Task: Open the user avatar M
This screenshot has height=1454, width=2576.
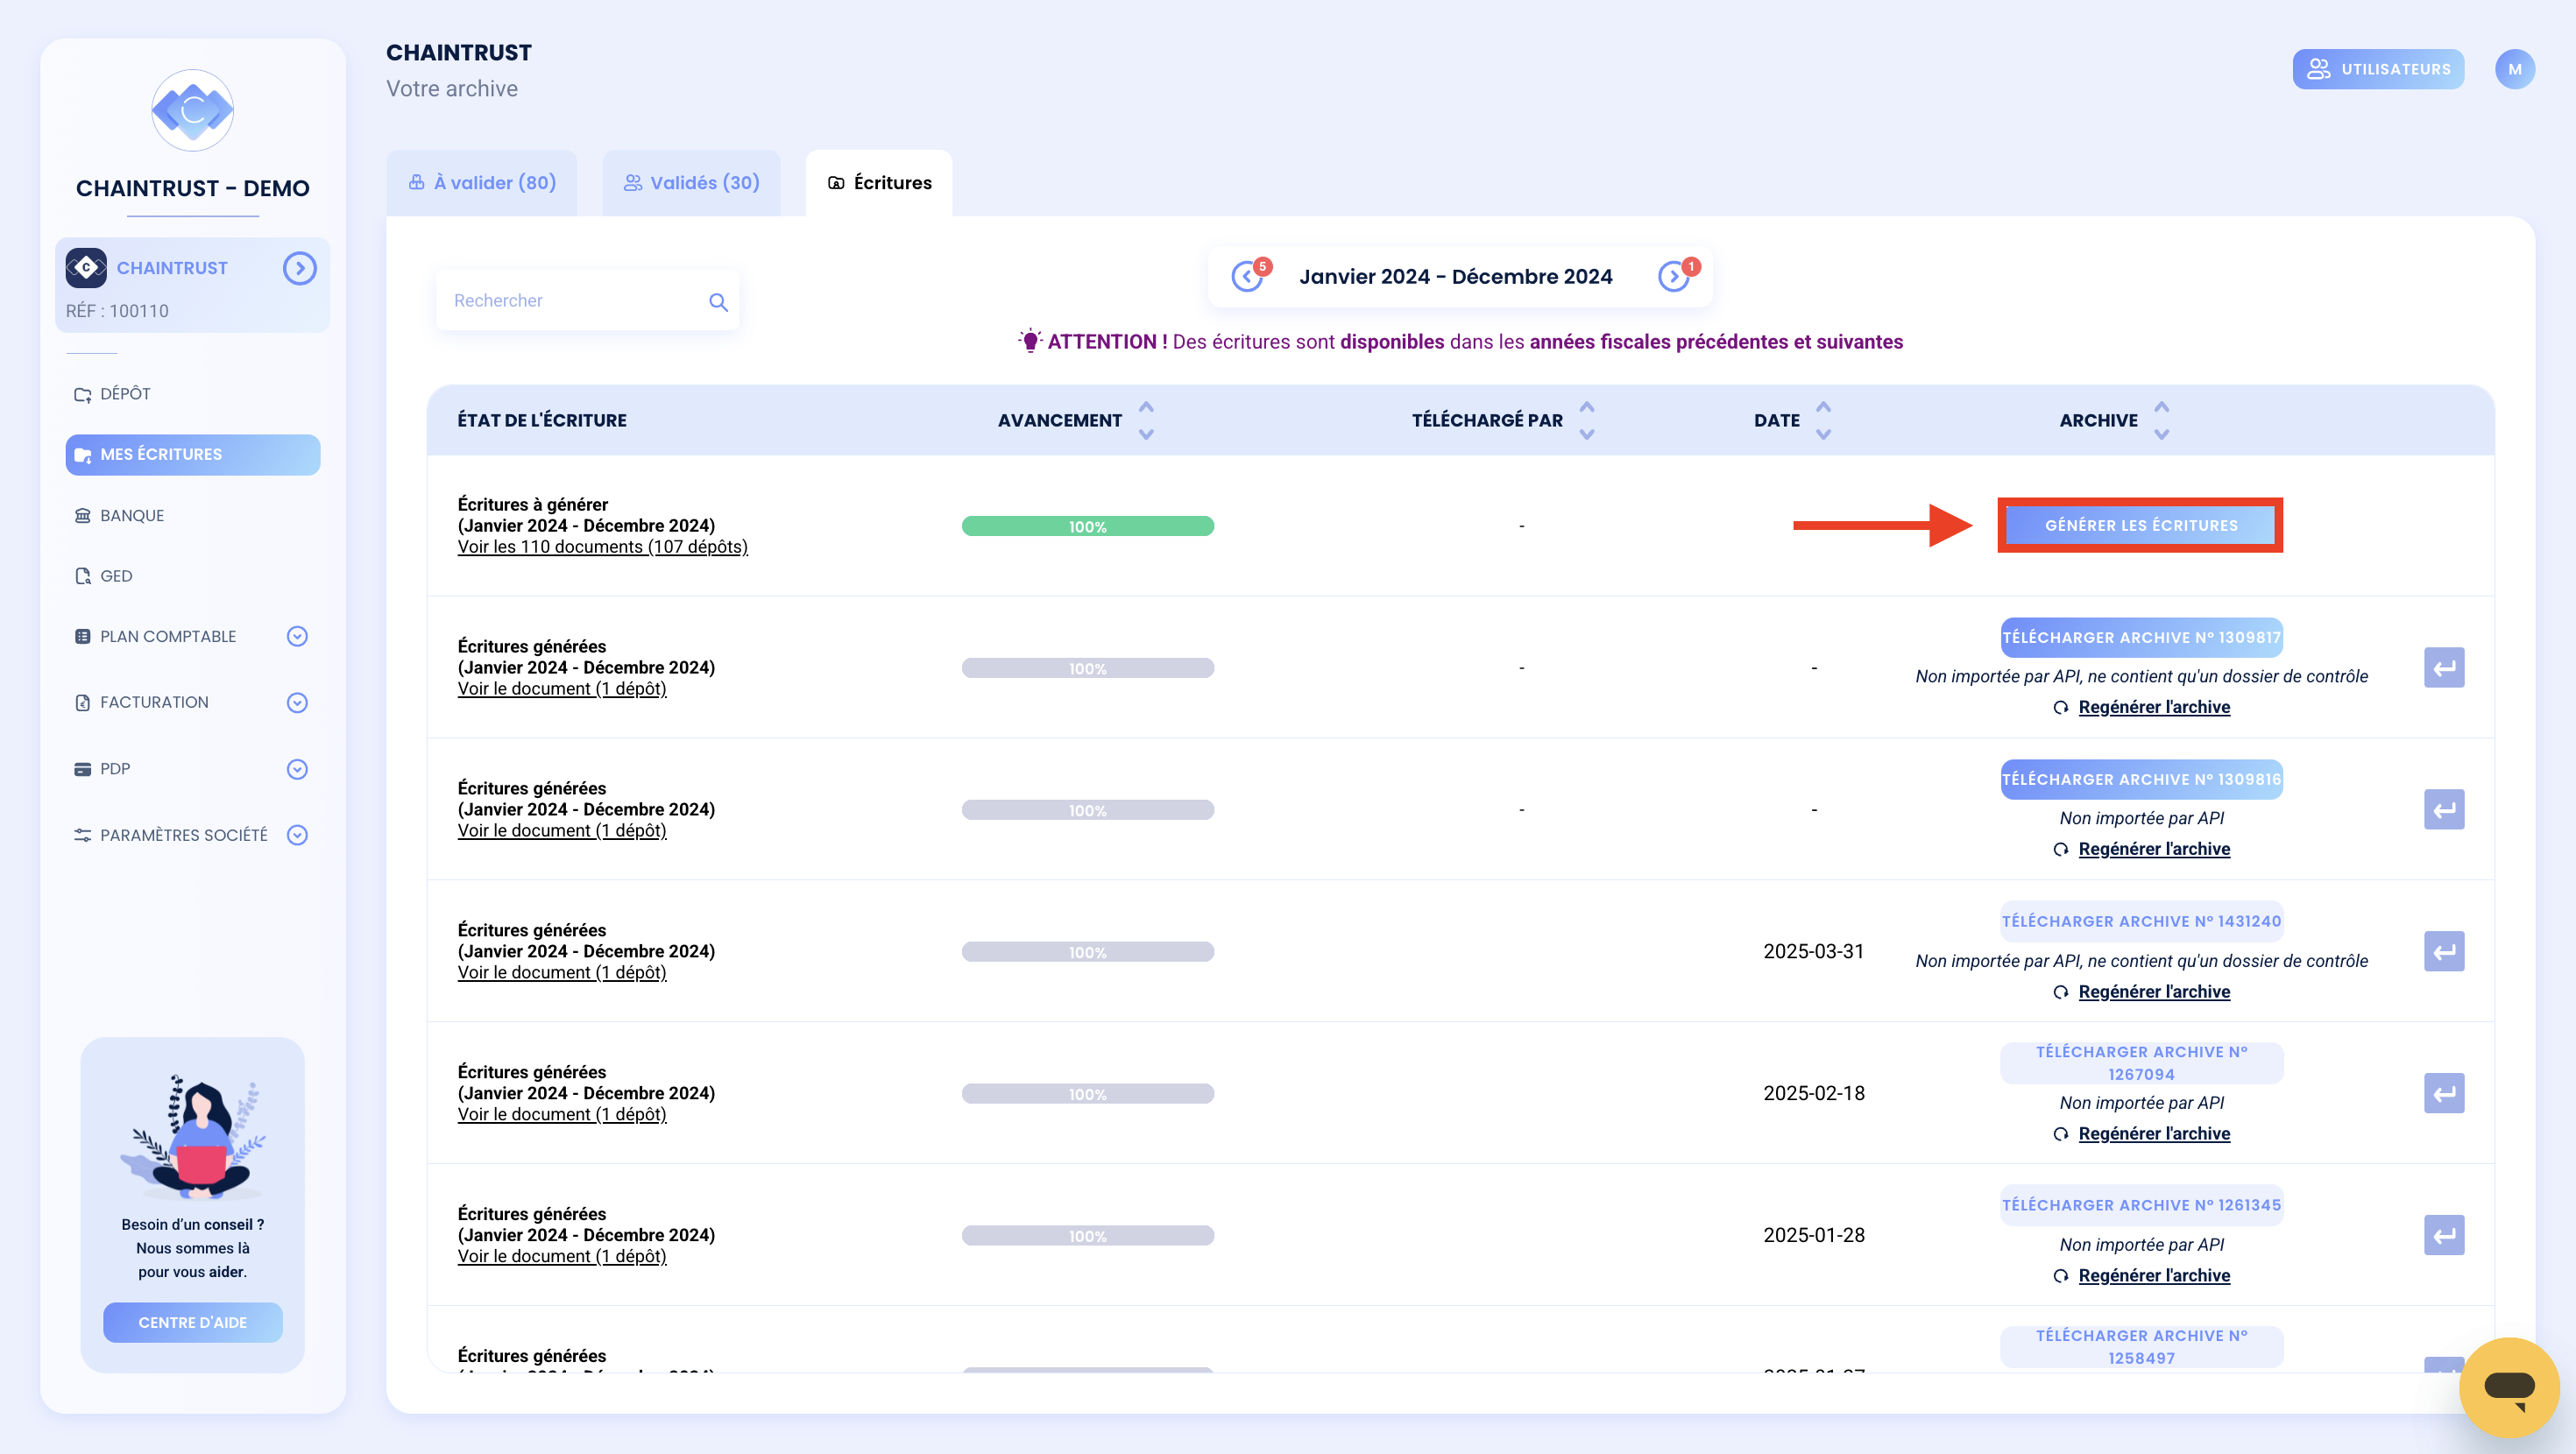Action: point(2514,69)
